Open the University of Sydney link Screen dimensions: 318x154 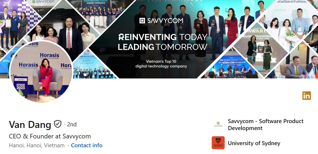click(254, 143)
